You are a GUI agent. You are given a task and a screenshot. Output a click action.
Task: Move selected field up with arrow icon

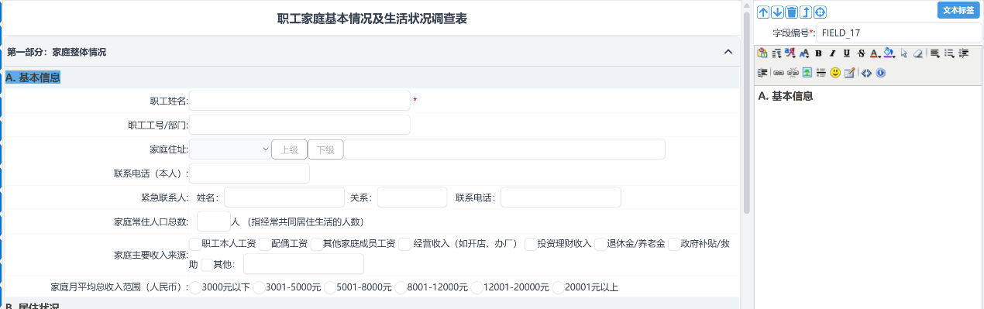tap(763, 12)
